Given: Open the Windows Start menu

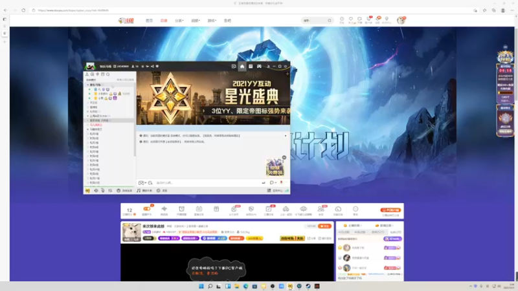Looking at the screenshot, I should pyautogui.click(x=201, y=286).
